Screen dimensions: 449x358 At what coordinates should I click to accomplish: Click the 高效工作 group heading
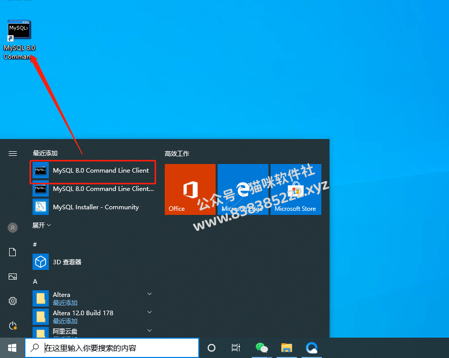point(177,154)
